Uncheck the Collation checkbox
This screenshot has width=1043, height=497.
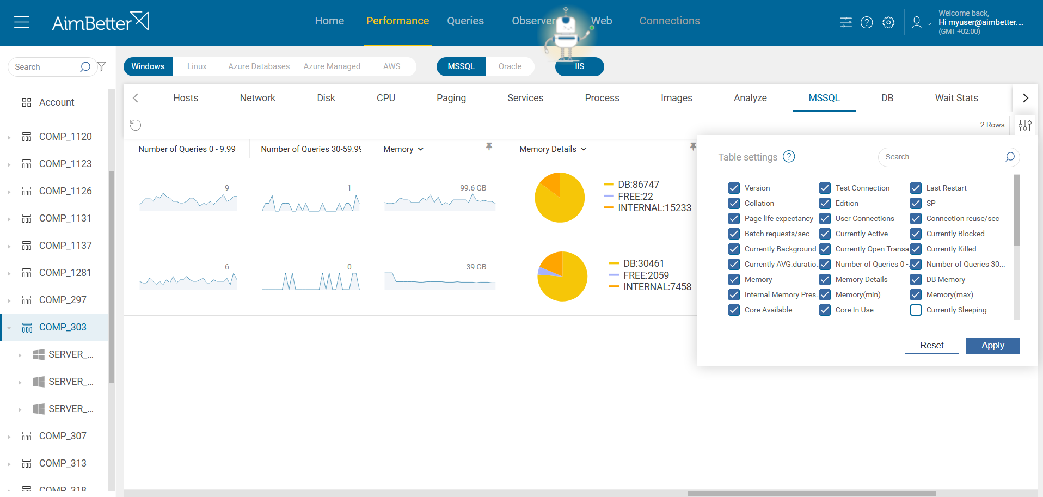734,203
